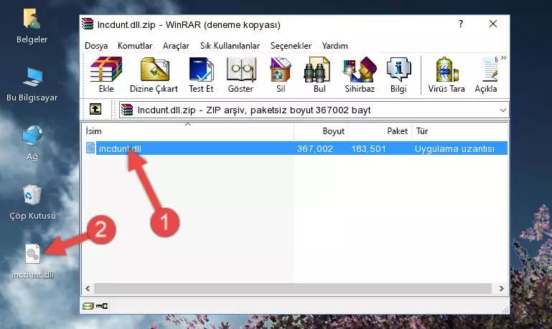Open the Dosya menu

tap(96, 46)
